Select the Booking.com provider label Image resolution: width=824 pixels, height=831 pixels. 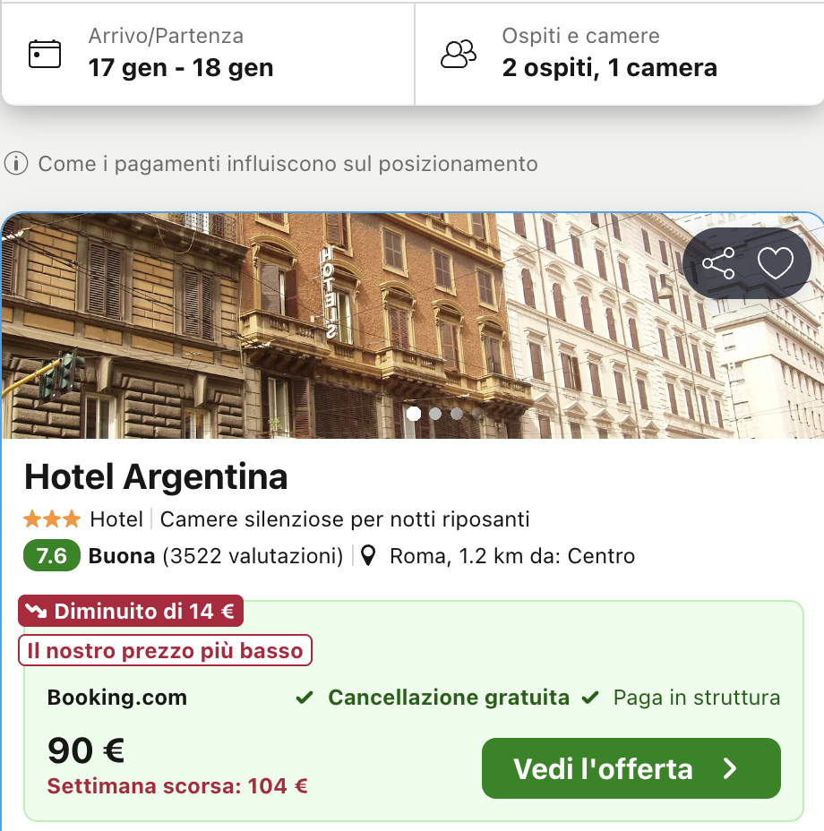[x=116, y=697]
